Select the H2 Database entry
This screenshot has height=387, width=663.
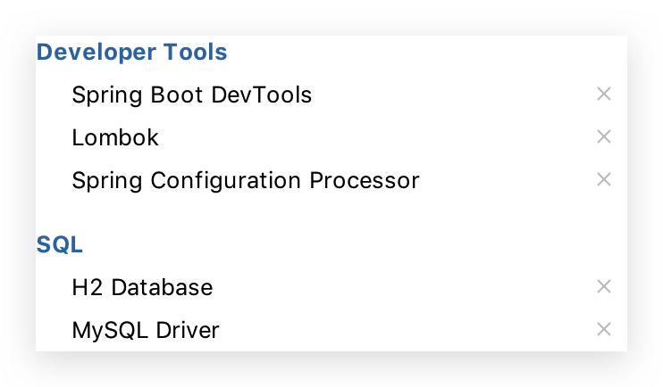coord(142,287)
